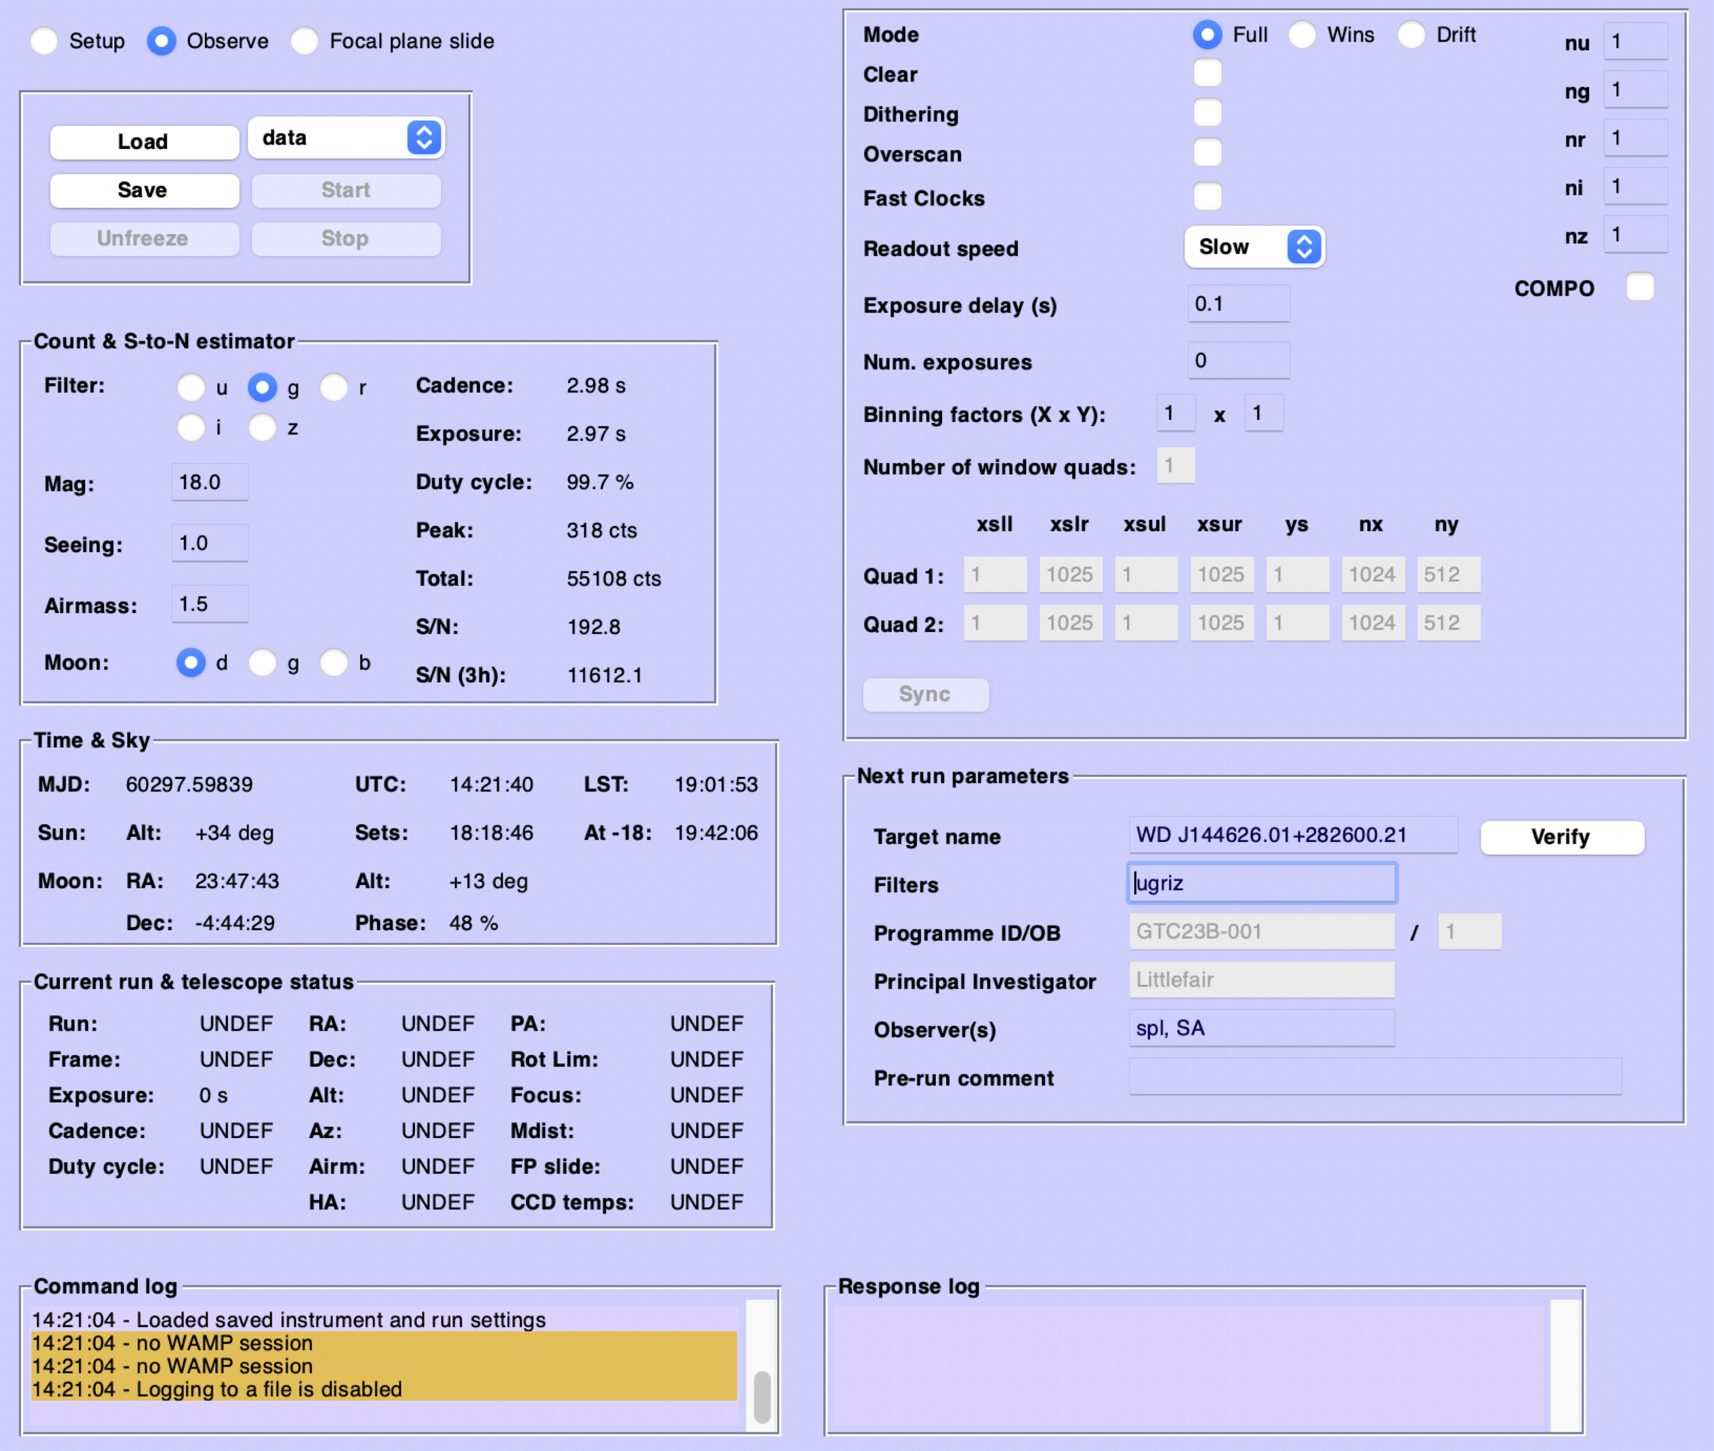Click the Quad 2 xsur field
The height and width of the screenshot is (1451, 1714).
[1221, 623]
